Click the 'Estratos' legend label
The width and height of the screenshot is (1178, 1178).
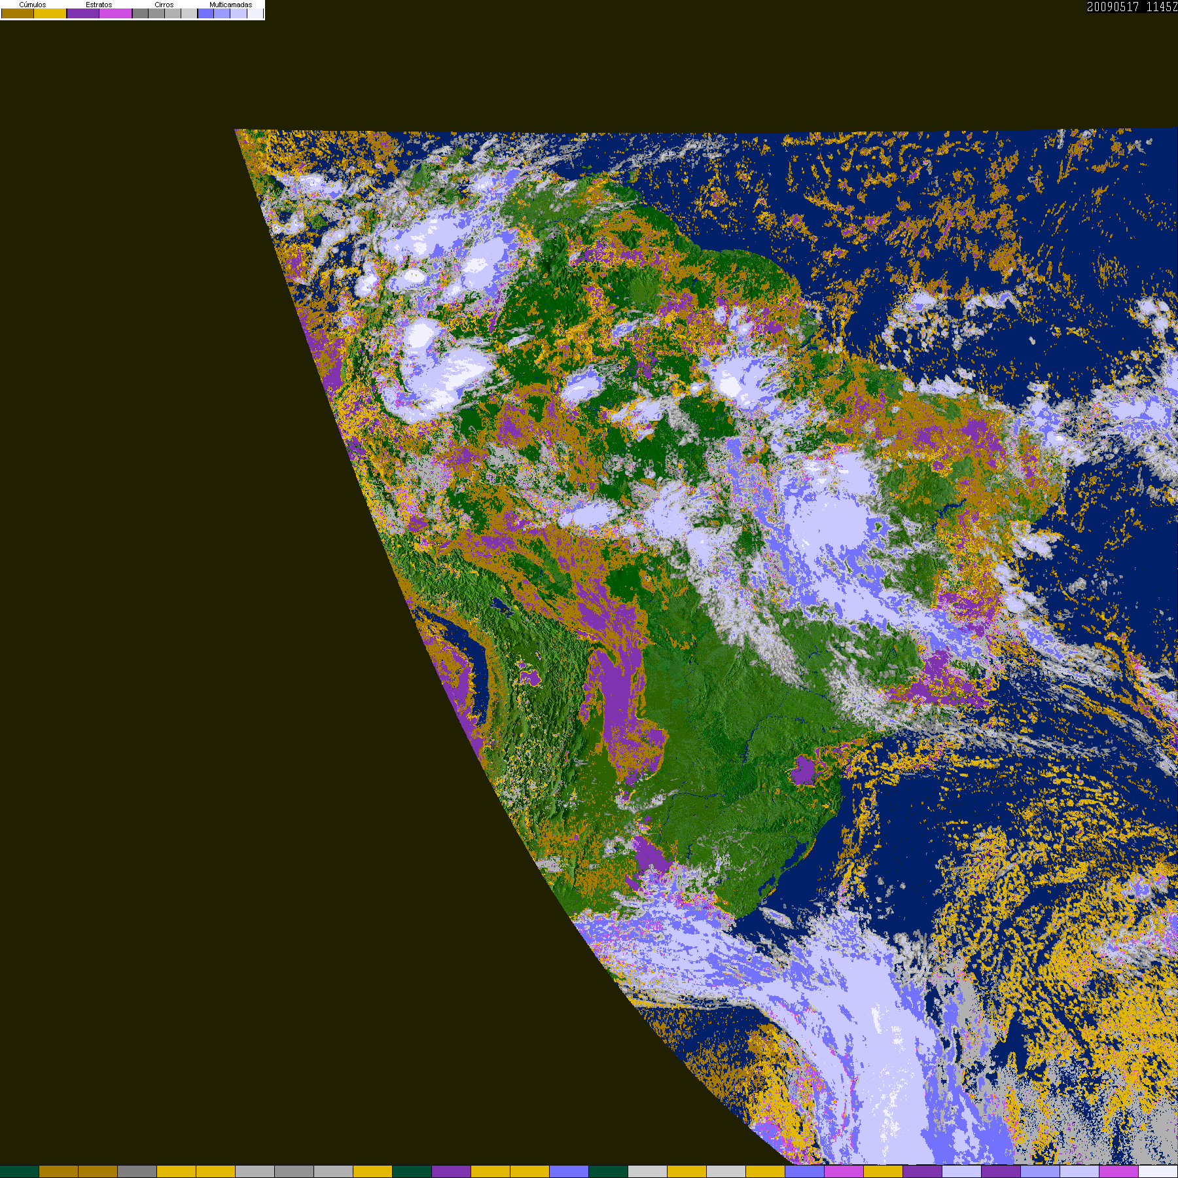[99, 5]
